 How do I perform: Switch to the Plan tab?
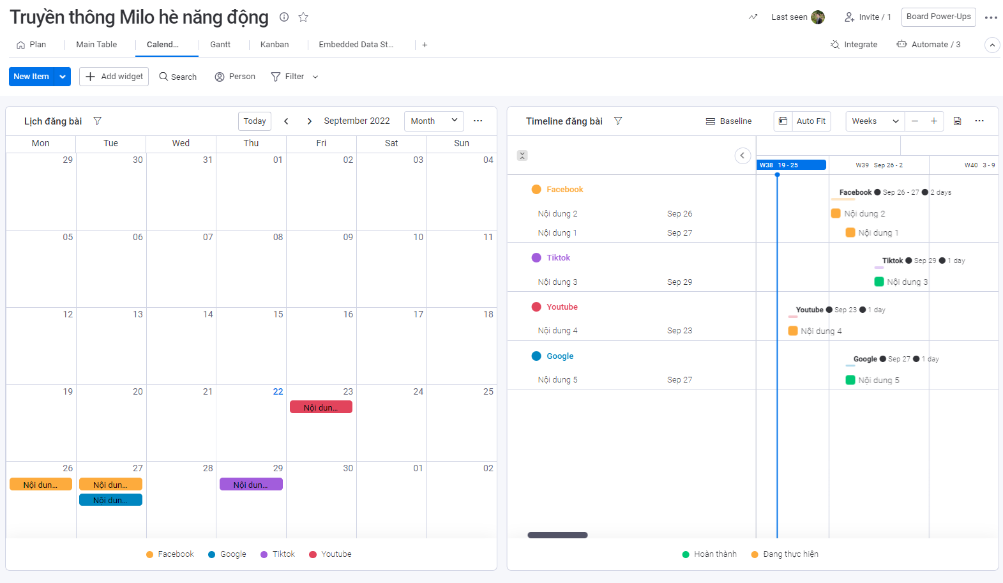click(31, 45)
